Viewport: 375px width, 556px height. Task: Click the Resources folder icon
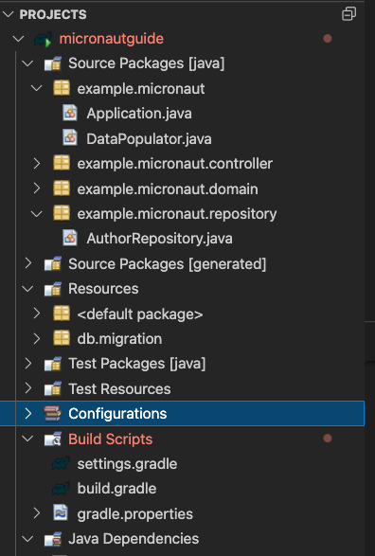52,289
